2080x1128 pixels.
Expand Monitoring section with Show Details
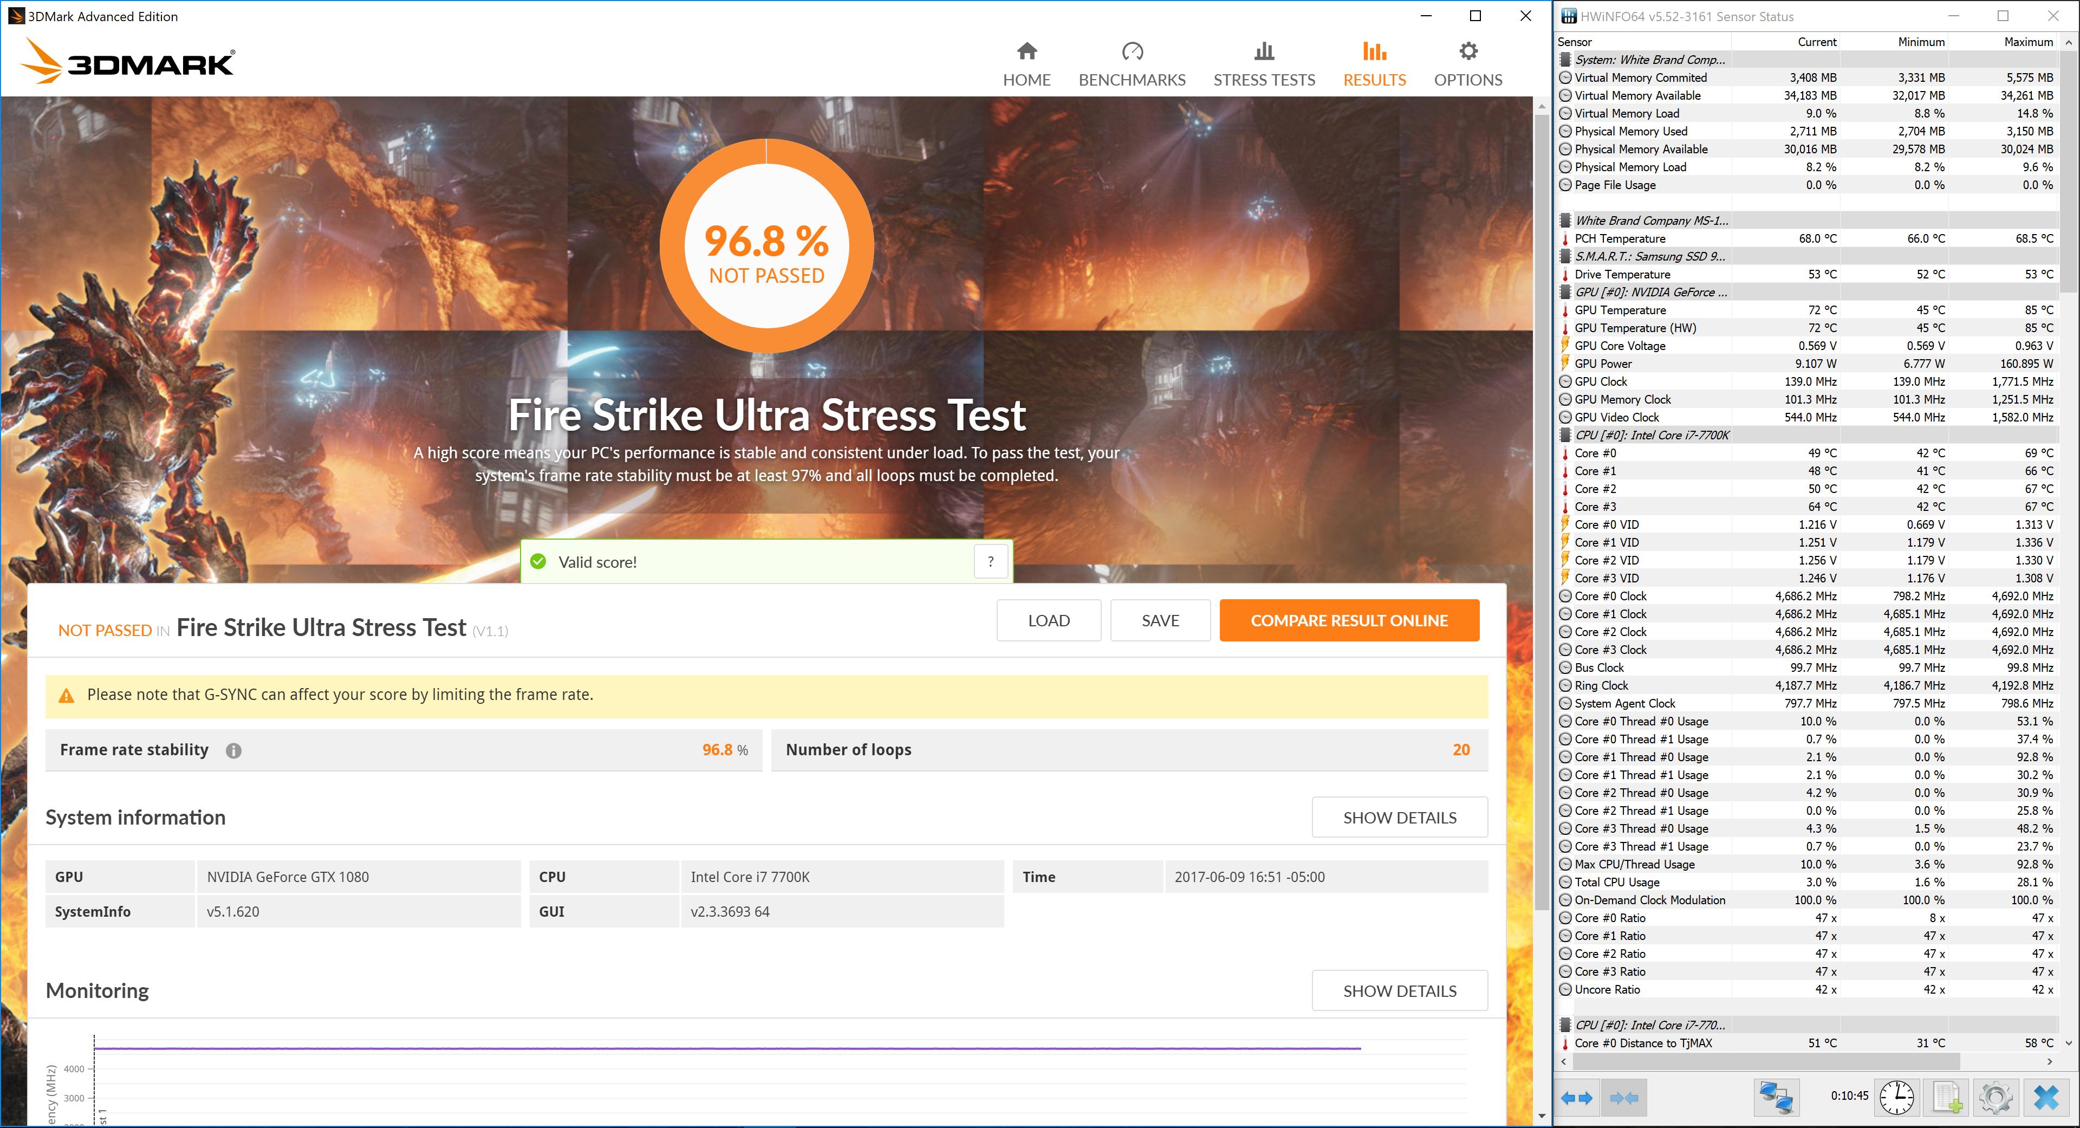pos(1399,991)
